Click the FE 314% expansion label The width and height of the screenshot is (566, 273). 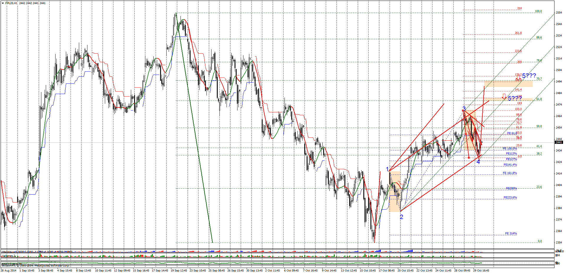click(511, 233)
